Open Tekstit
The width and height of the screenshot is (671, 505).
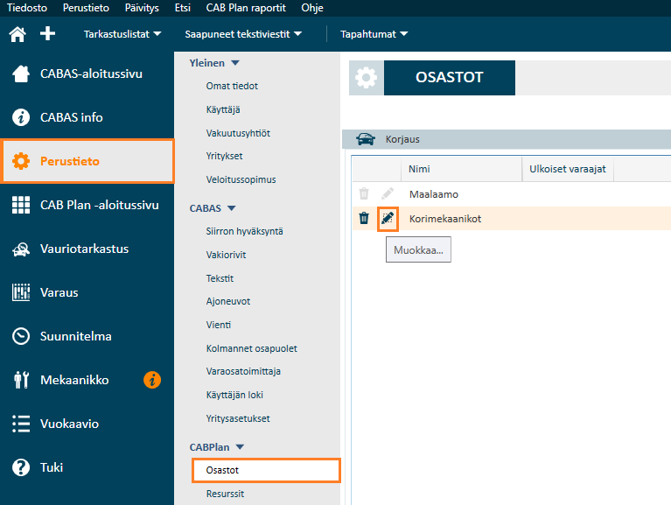[220, 278]
